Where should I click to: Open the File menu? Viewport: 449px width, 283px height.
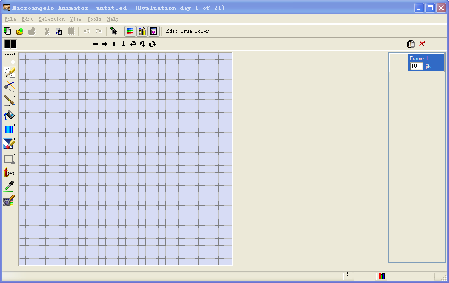[10, 19]
